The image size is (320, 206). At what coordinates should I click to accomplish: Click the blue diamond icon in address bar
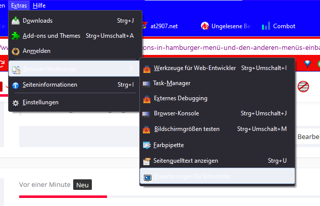pos(307,63)
